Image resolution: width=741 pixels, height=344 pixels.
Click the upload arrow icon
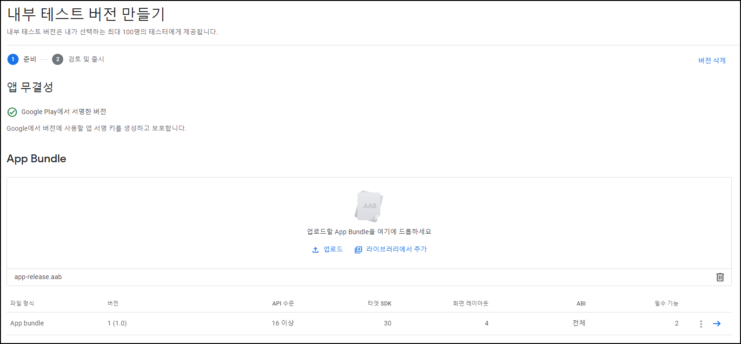tap(315, 250)
